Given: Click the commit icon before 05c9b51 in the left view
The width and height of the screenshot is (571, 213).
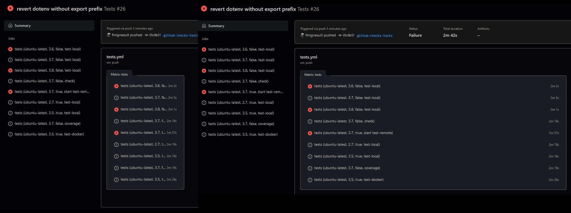Looking at the screenshot, I should 146,35.
